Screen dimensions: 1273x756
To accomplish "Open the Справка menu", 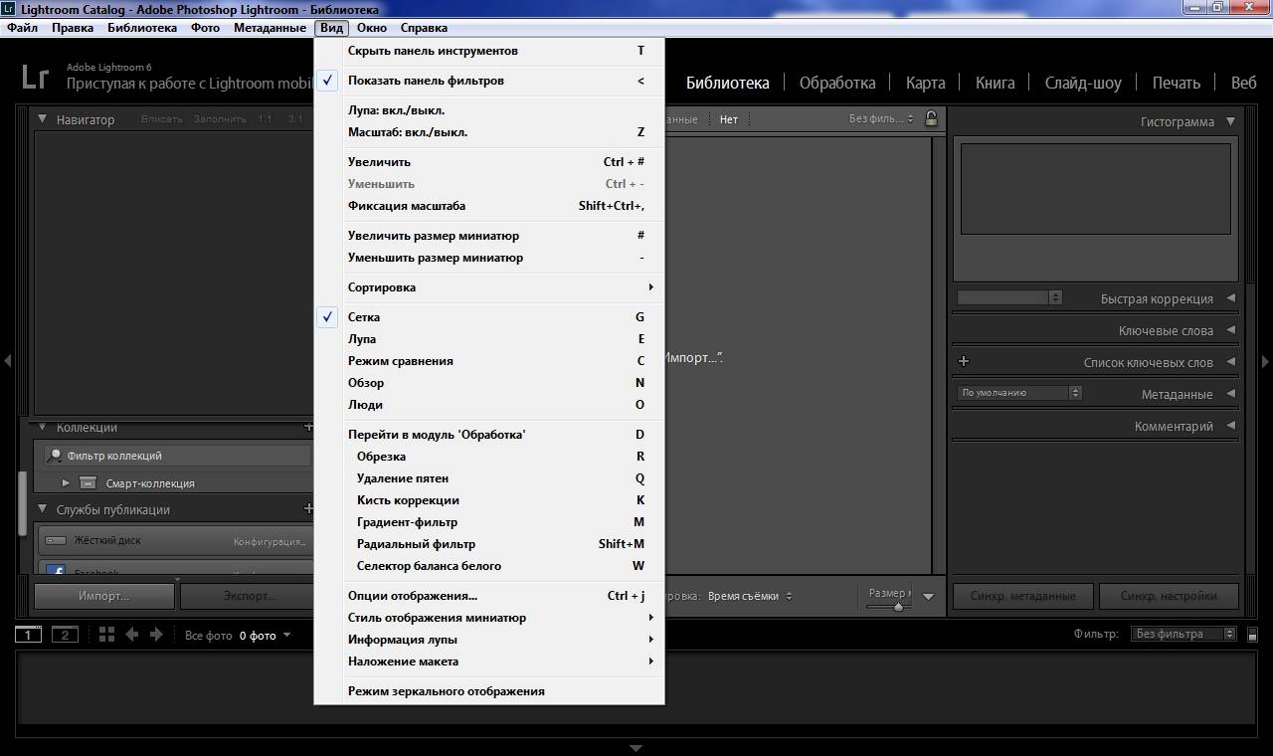I will tap(424, 28).
